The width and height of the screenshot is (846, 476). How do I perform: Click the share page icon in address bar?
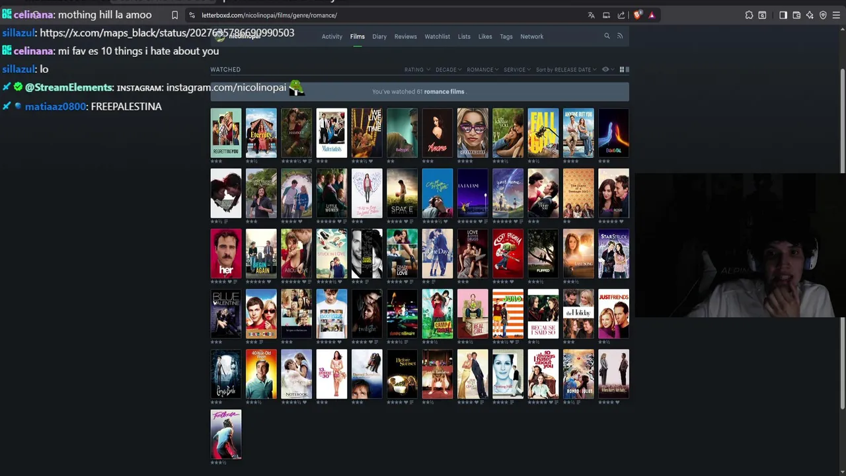pyautogui.click(x=621, y=15)
